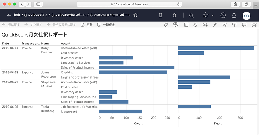Select Kirby Freeman name cell
Viewport: 259px width, 135px height.
point(47,50)
